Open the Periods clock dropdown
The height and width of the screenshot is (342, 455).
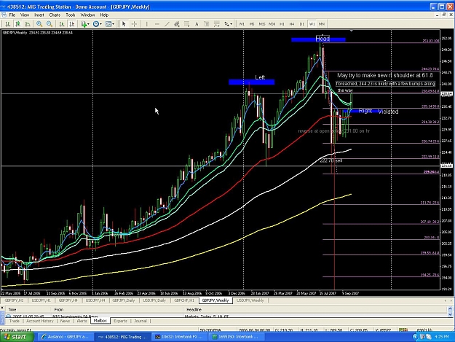[98, 24]
